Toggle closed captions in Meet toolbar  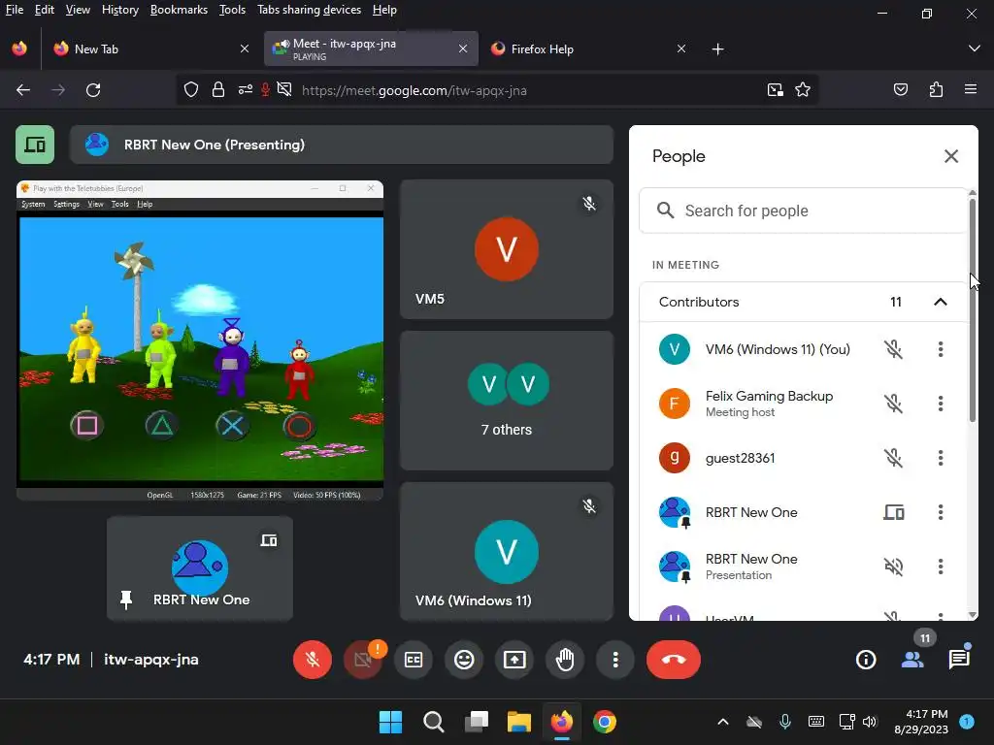414,660
